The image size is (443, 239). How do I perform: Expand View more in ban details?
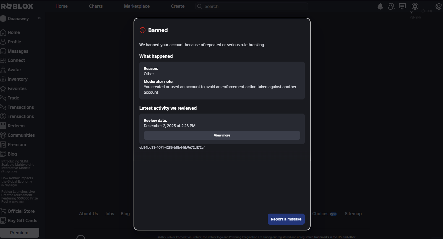(x=222, y=135)
